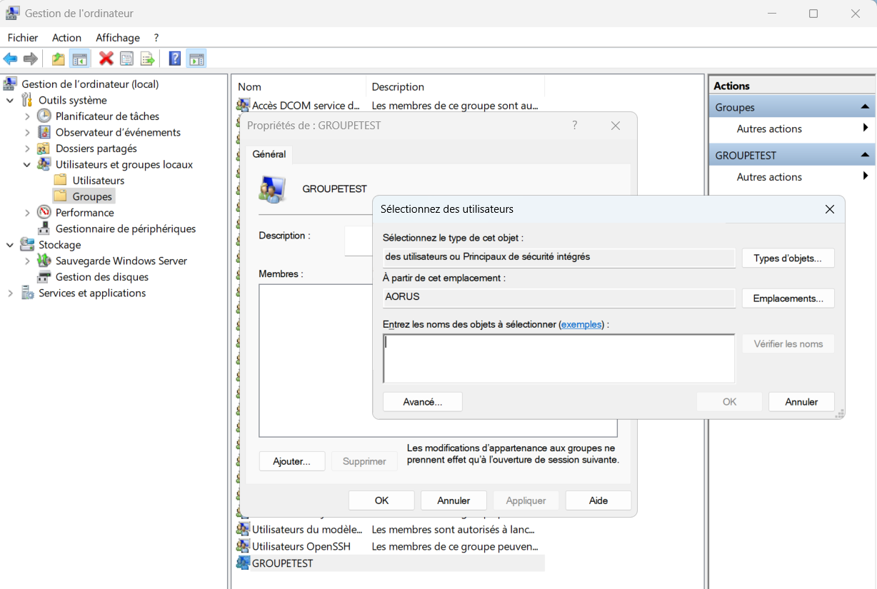Viewport: 877px width, 589px height.
Task: Click the Export list toolbar icon
Action: [147, 59]
